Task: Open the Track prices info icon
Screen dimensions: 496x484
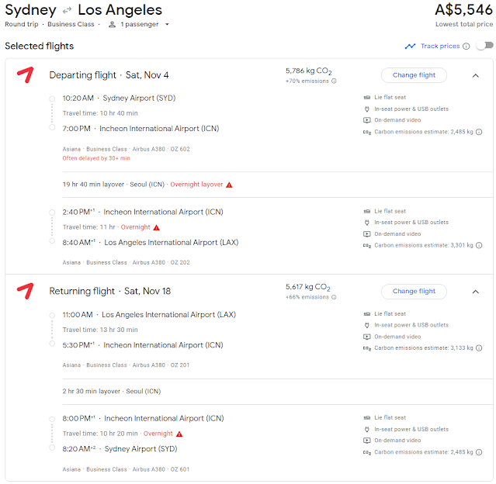Action: (x=467, y=47)
